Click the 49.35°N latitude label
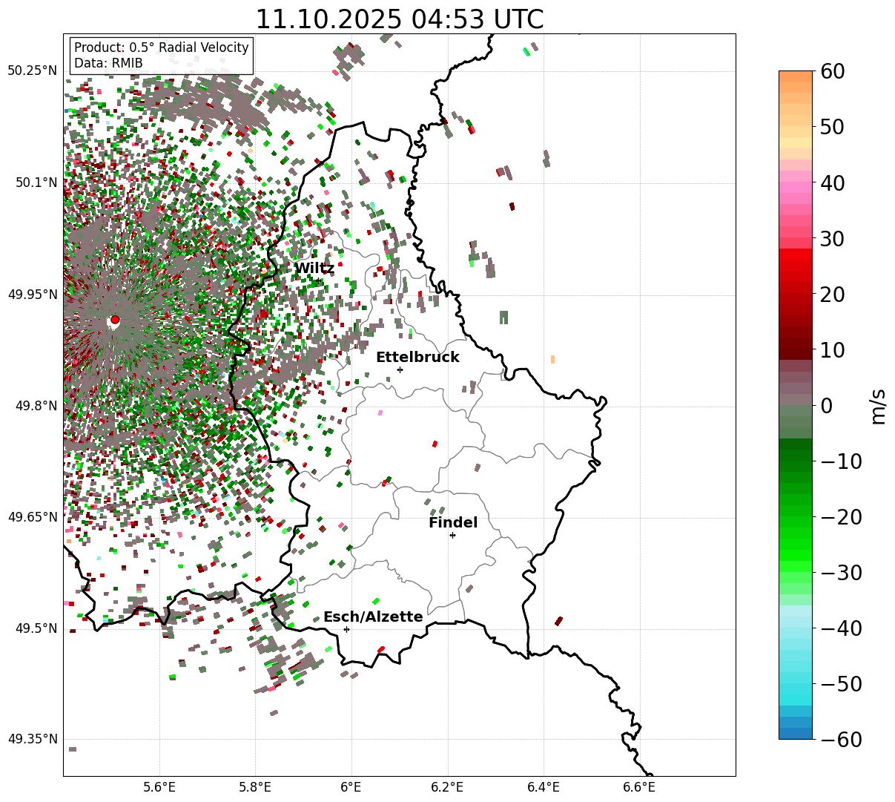Screen dimensions: 895x802 [x=32, y=740]
